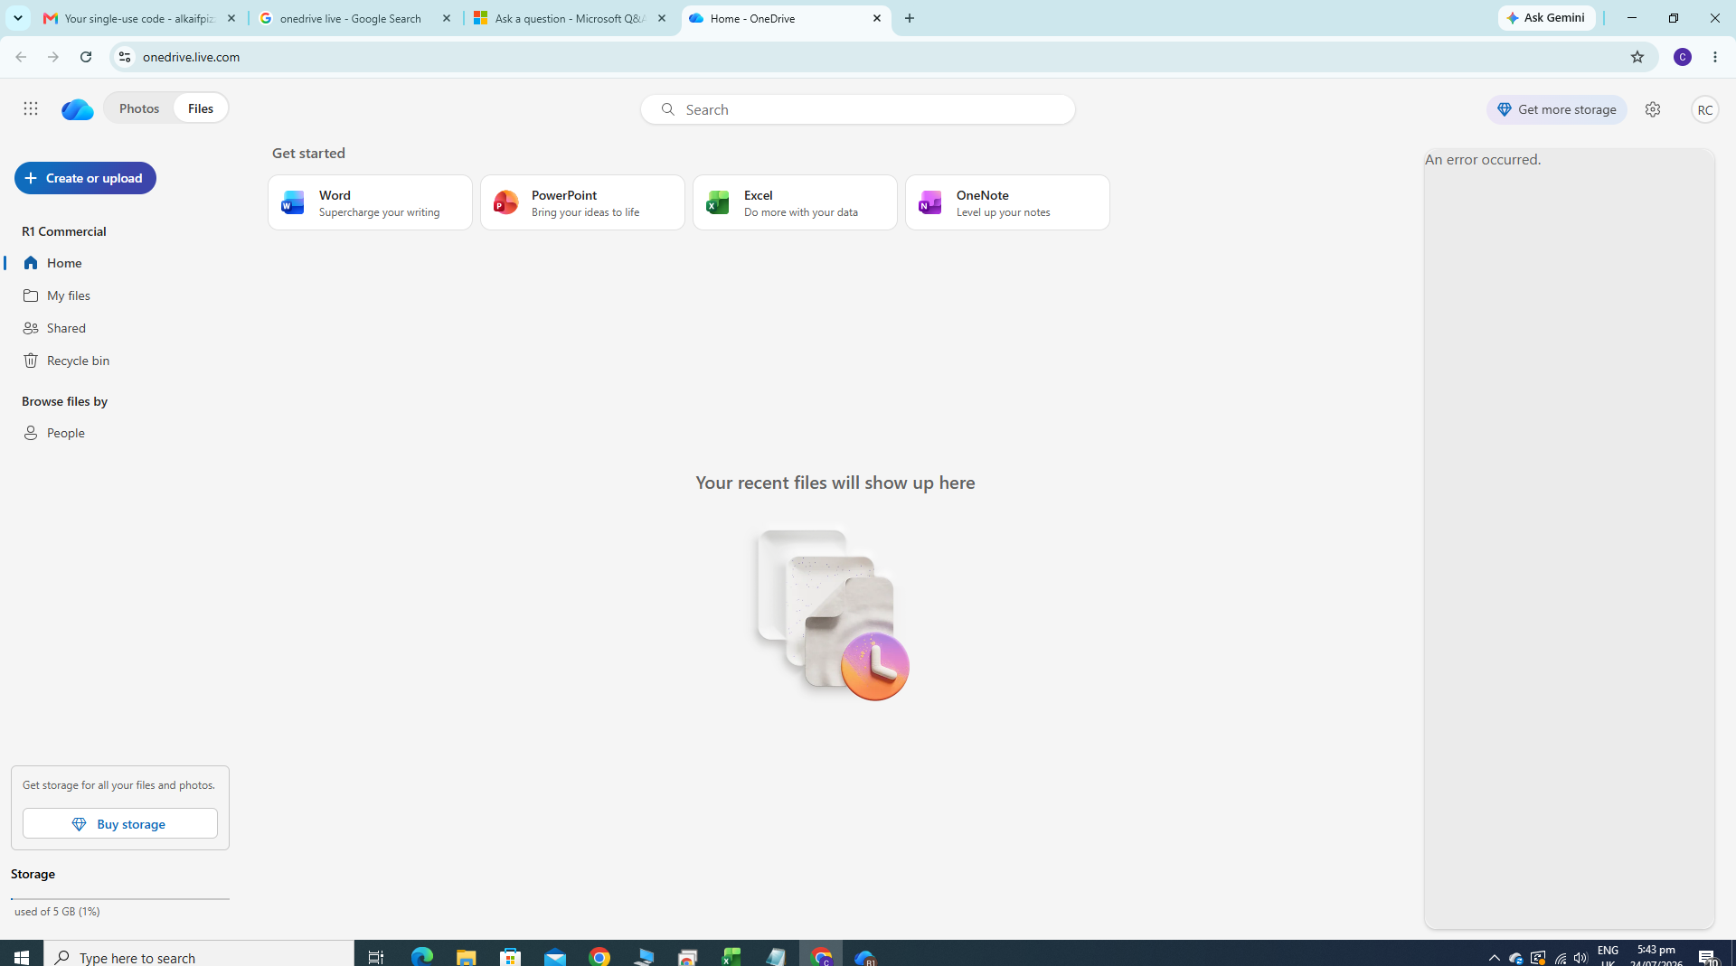This screenshot has height=966, width=1736.
Task: Switch to the Microsoft Q&A tab
Action: point(571,18)
